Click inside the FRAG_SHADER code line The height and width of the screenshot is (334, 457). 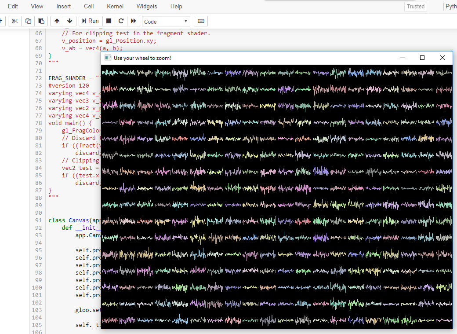pos(66,78)
